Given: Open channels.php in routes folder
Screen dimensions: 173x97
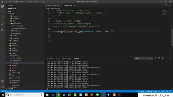Looking at the screenshot, I should pyautogui.click(x=17, y=58).
